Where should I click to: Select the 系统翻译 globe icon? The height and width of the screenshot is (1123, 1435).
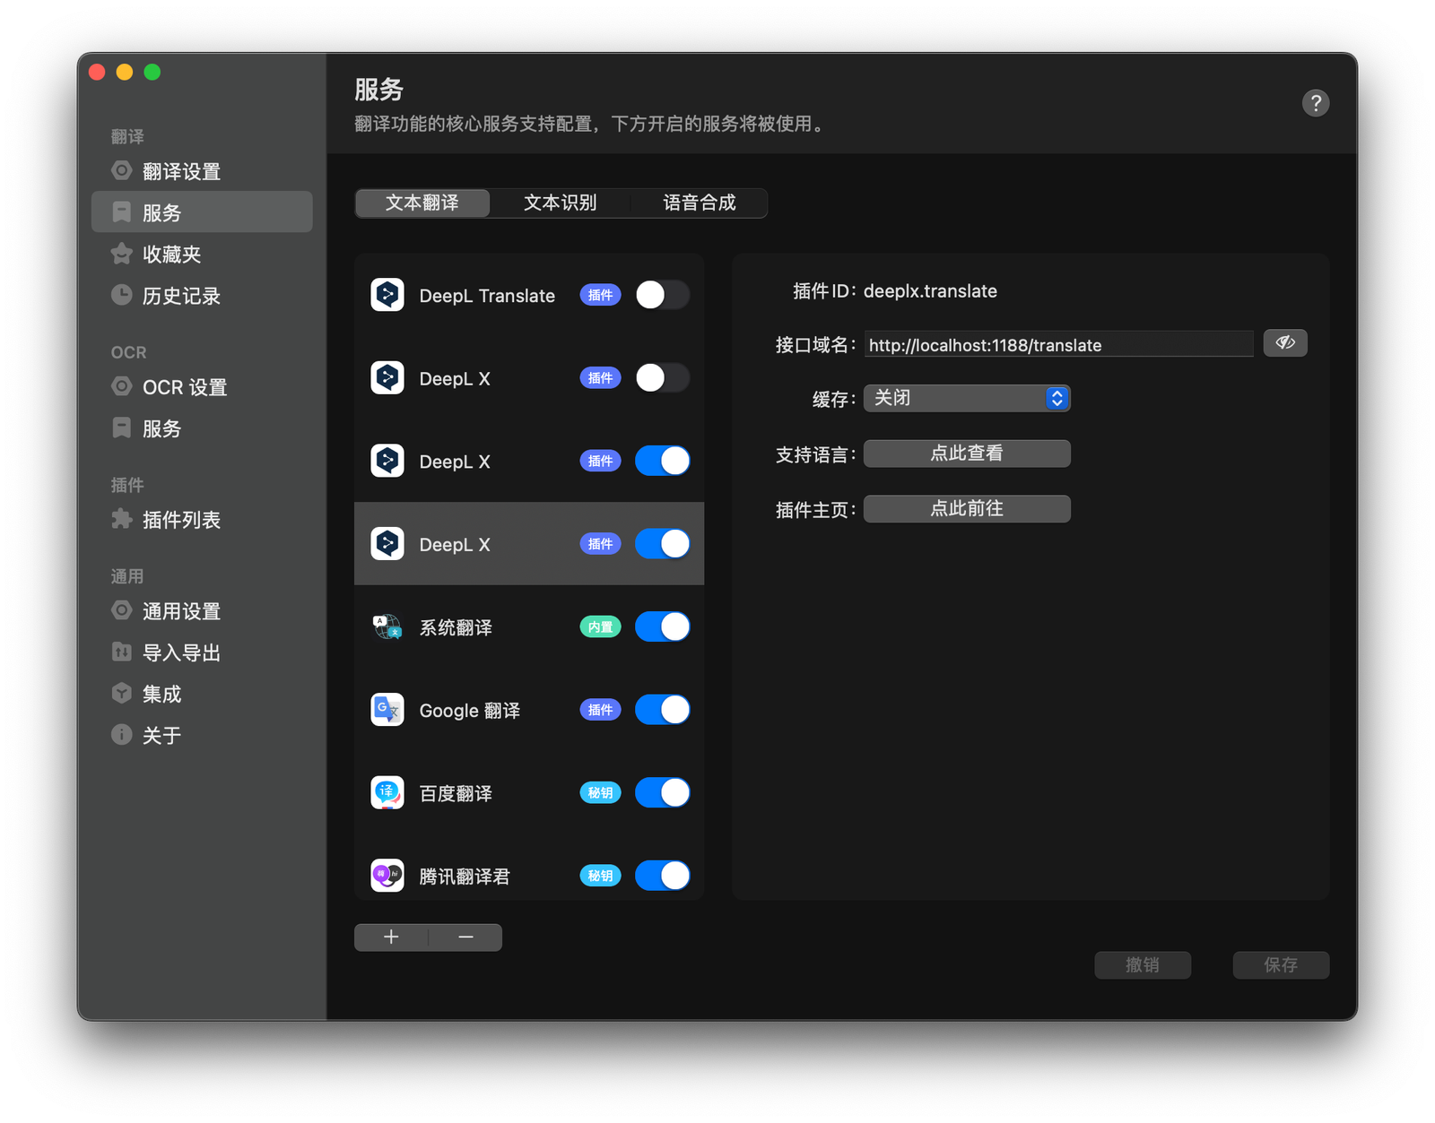(x=387, y=626)
